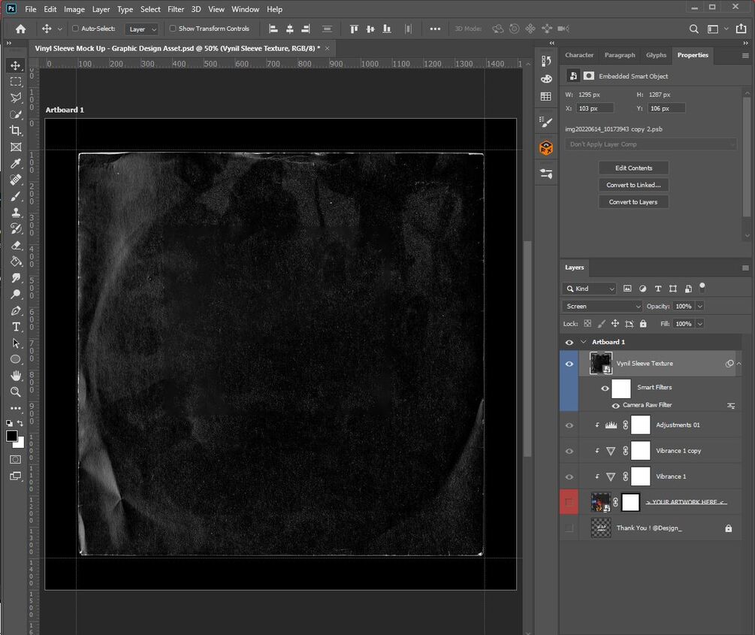Switch to the Glyphs tab
The width and height of the screenshot is (755, 635).
657,55
